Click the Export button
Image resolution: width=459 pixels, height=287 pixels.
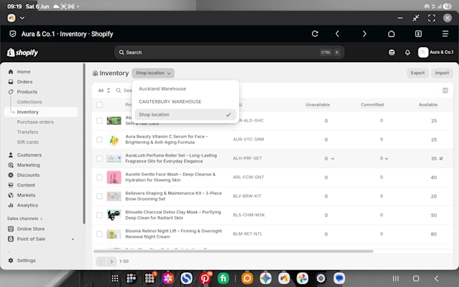pos(417,73)
